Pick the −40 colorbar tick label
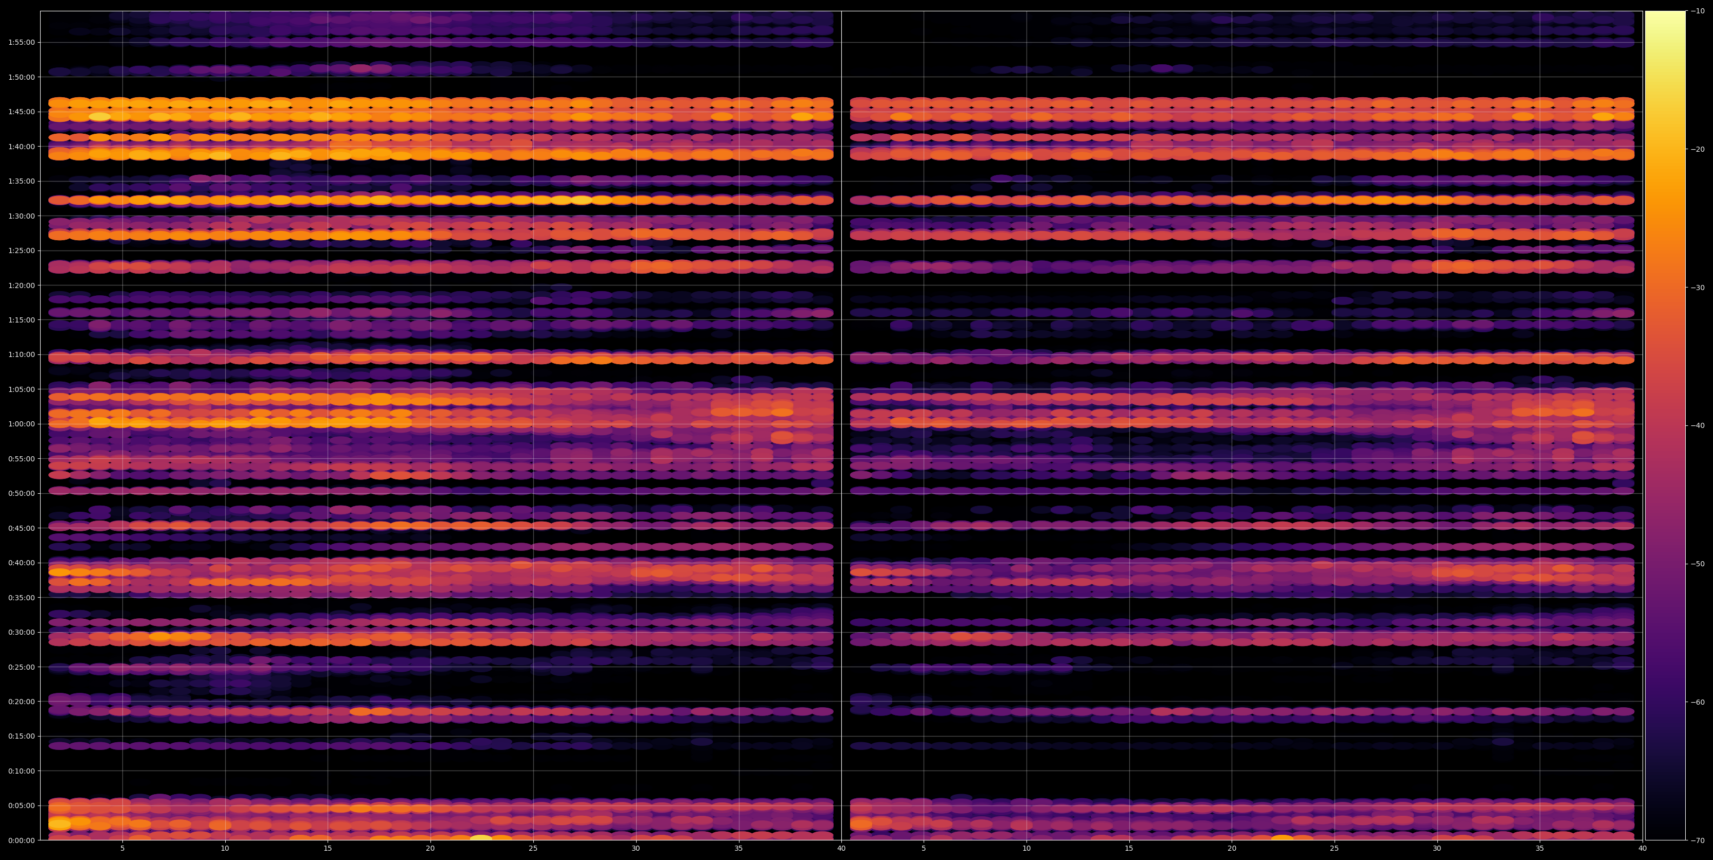Image resolution: width=1713 pixels, height=860 pixels. (x=1698, y=426)
